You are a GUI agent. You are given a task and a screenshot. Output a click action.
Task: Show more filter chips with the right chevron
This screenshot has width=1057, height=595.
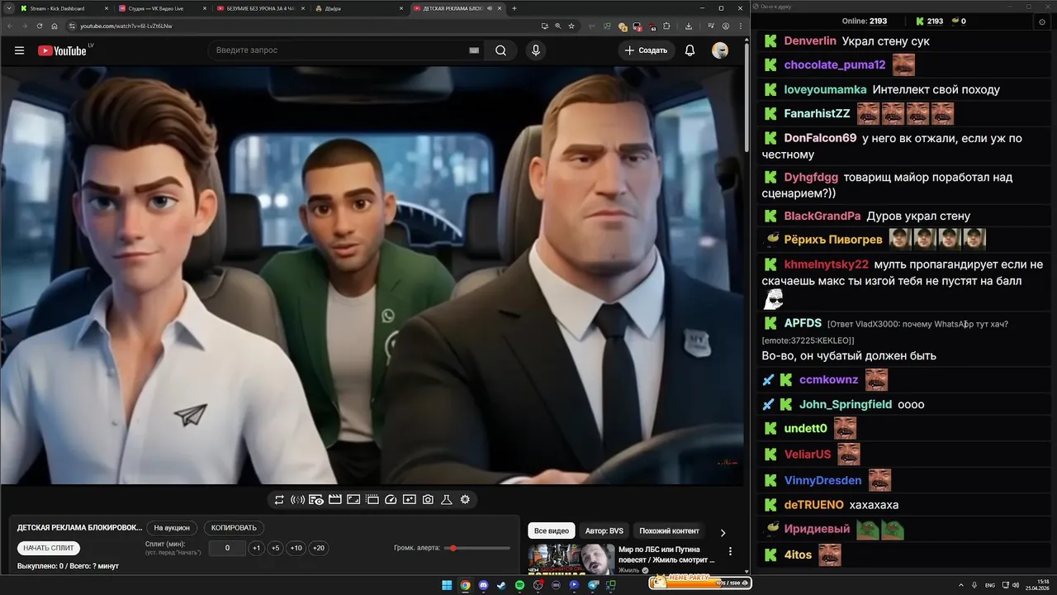(723, 533)
